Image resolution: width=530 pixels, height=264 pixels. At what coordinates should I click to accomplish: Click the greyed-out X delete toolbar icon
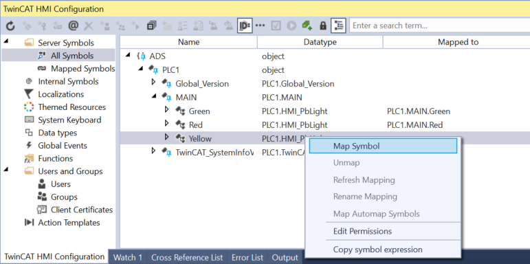coord(89,25)
